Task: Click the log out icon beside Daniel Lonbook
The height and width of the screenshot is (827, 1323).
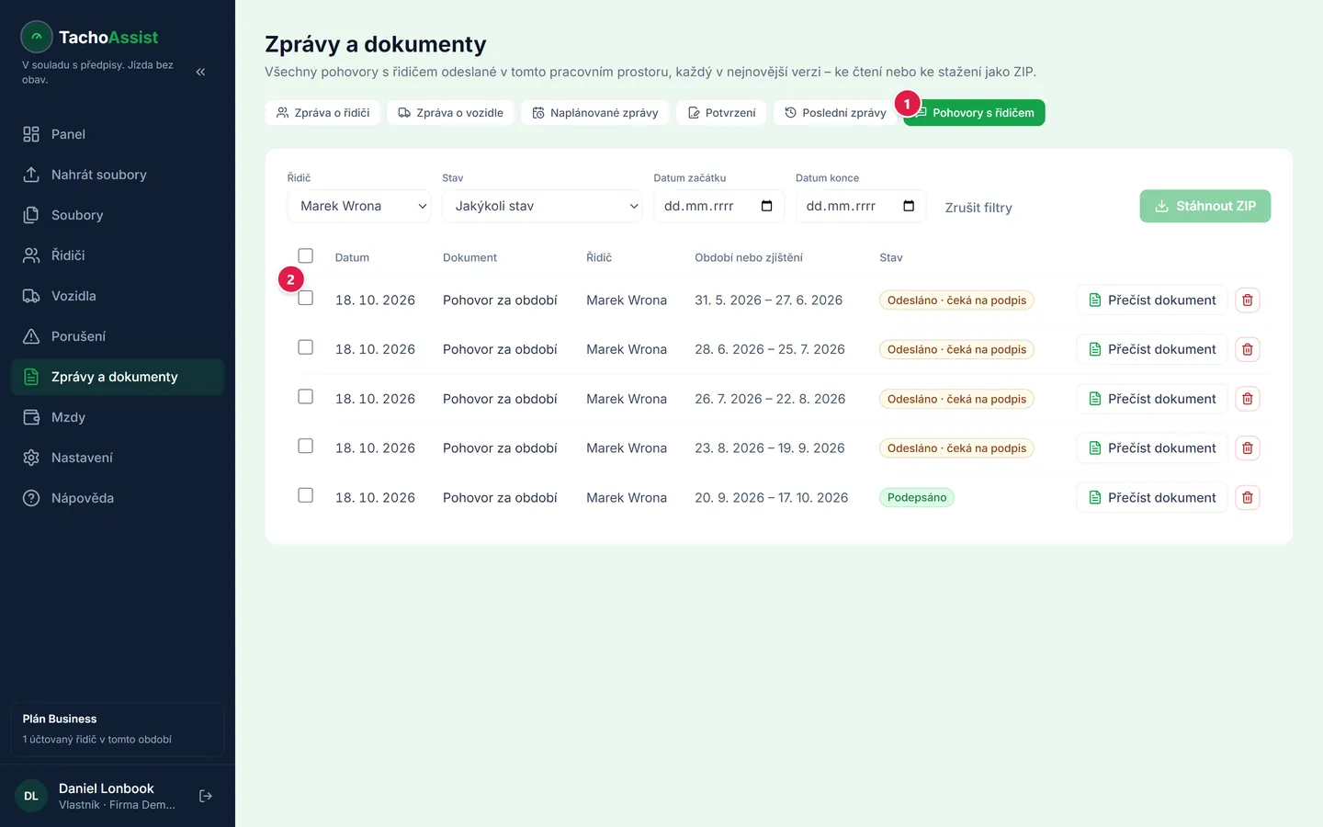Action: 206,796
